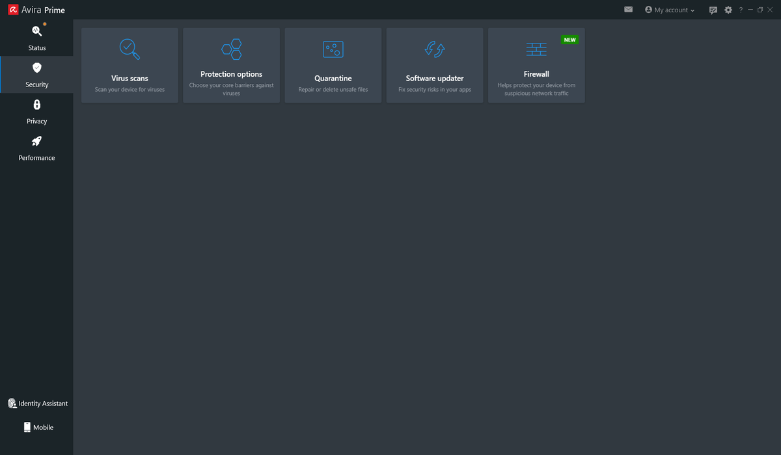Click the Protection options hexagons icon
The height and width of the screenshot is (455, 781).
(x=231, y=49)
